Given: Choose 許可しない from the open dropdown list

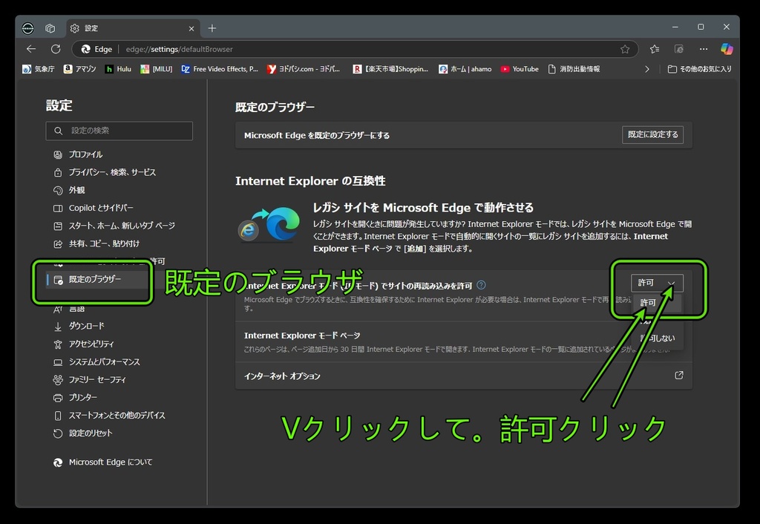Looking at the screenshot, I should pos(658,338).
